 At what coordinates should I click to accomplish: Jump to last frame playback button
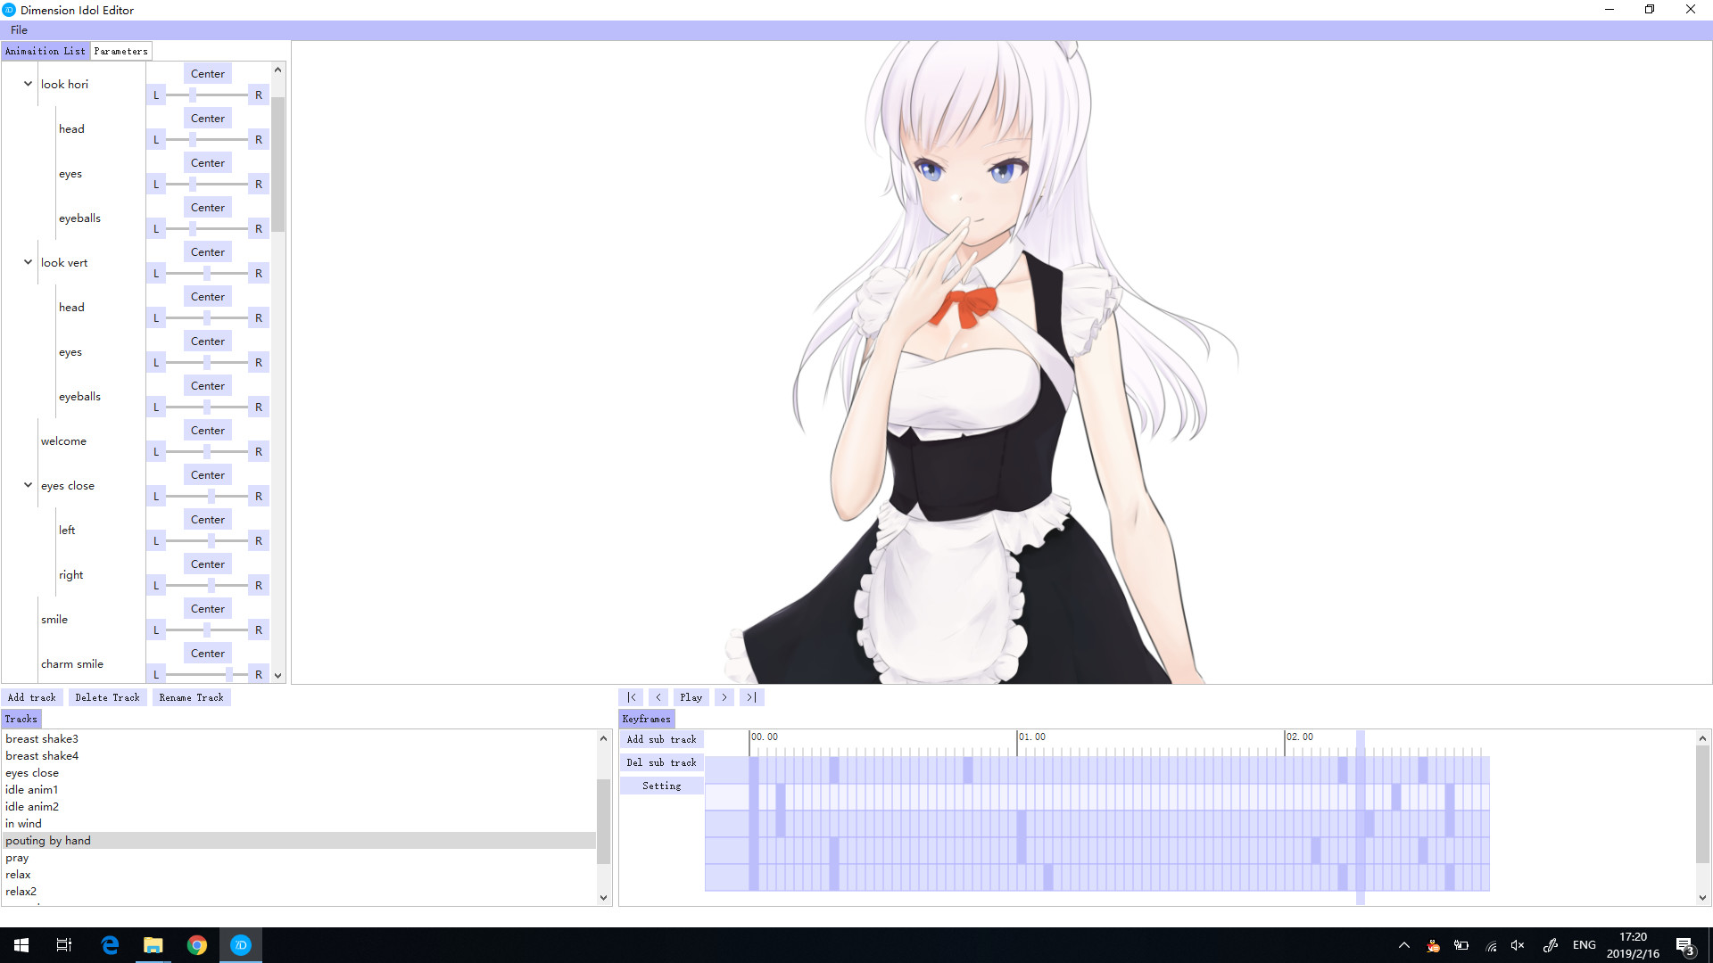pos(751,697)
